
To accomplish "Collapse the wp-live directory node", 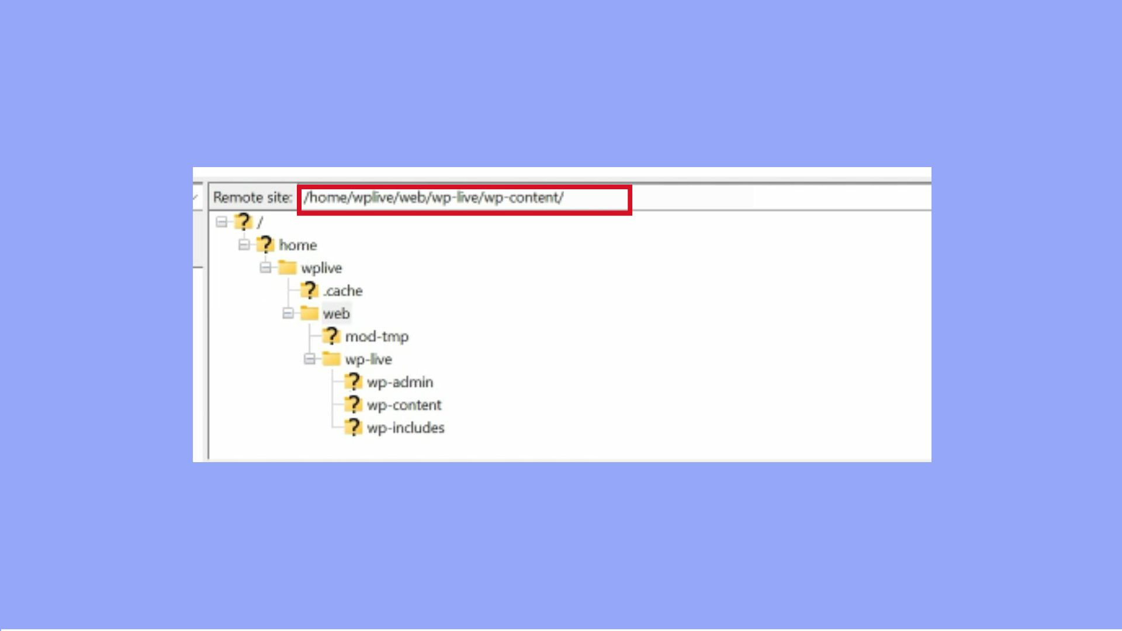I will (x=310, y=359).
